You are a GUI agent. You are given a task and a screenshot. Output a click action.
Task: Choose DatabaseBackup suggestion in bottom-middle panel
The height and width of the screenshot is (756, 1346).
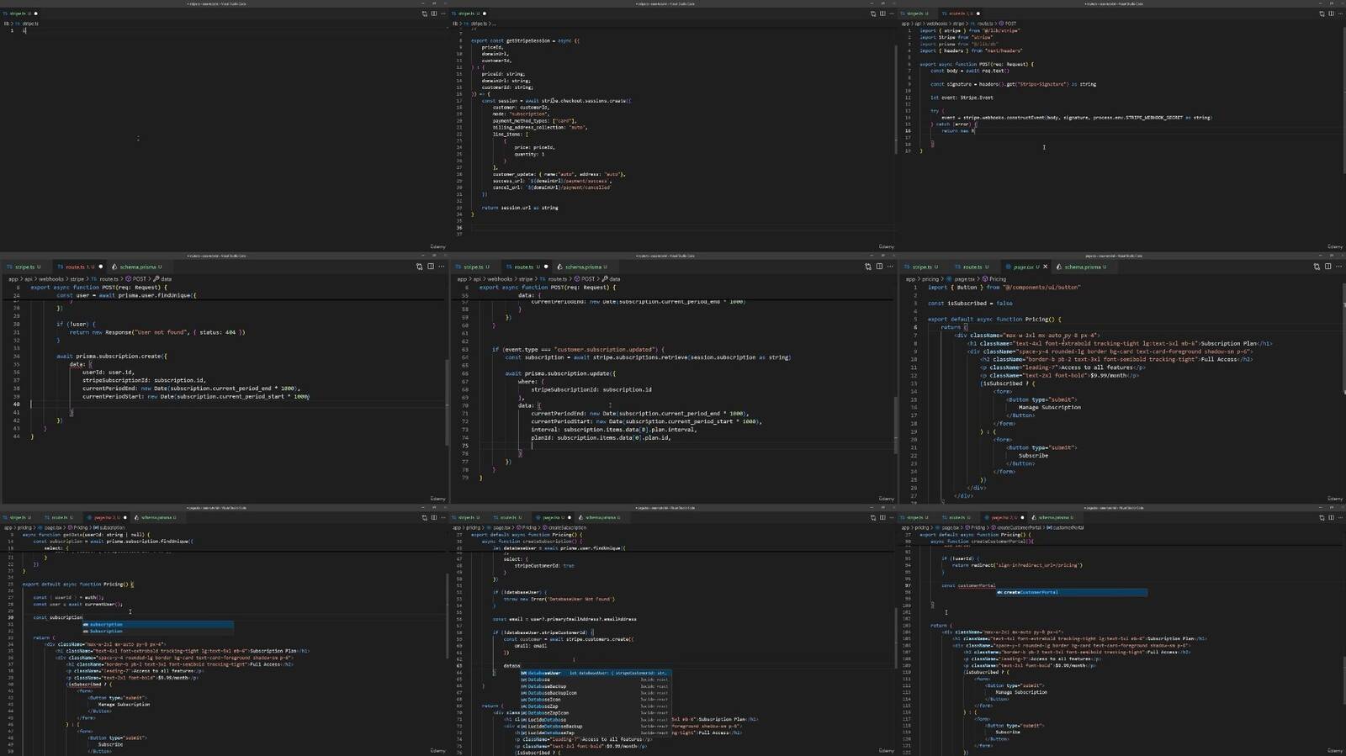[595, 687]
